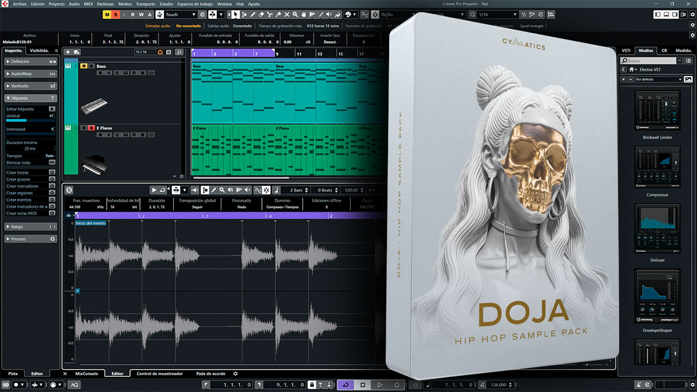Toggle global Solo S button
The height and width of the screenshot is (392, 697).
click(x=116, y=14)
